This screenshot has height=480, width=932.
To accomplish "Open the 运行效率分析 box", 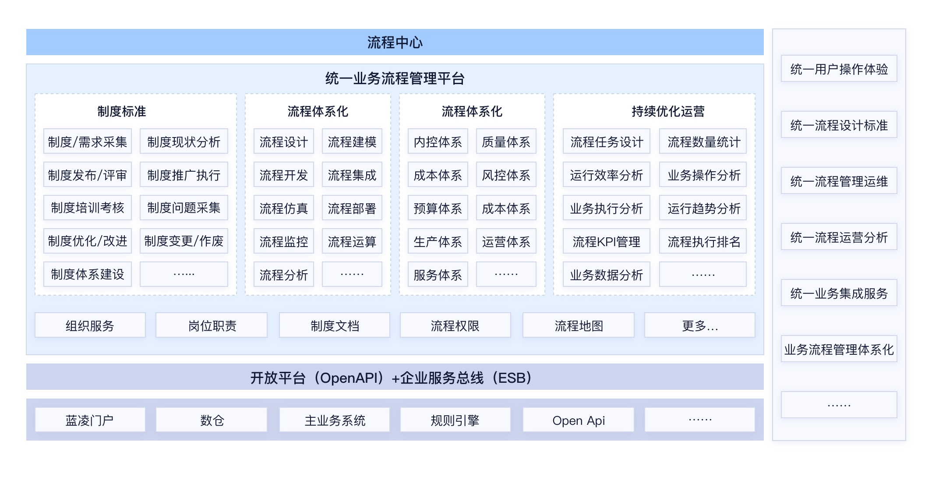I will [x=607, y=175].
